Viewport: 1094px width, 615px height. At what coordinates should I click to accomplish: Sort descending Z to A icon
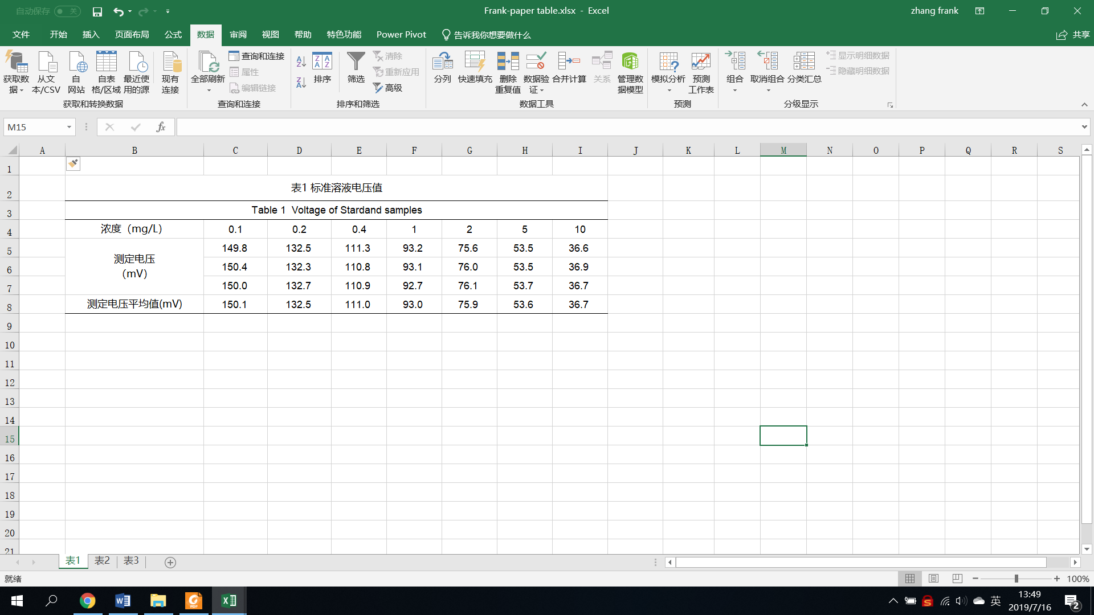coord(301,83)
